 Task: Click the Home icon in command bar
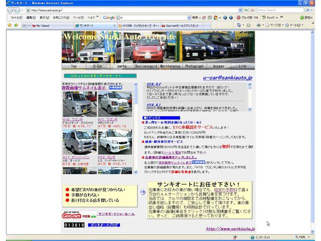coord(239,25)
